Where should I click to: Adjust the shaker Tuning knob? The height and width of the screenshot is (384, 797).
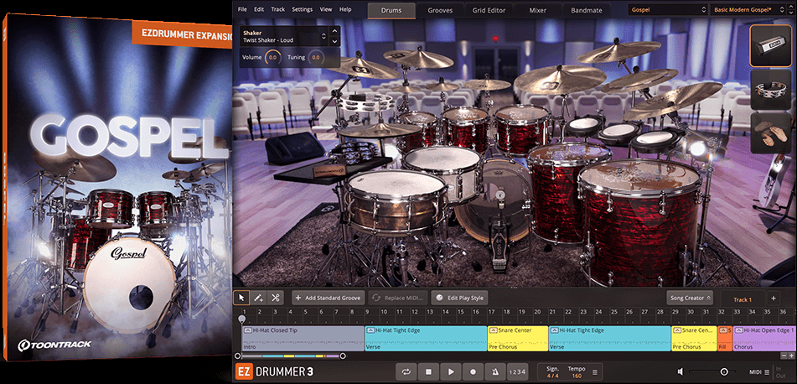click(x=316, y=58)
